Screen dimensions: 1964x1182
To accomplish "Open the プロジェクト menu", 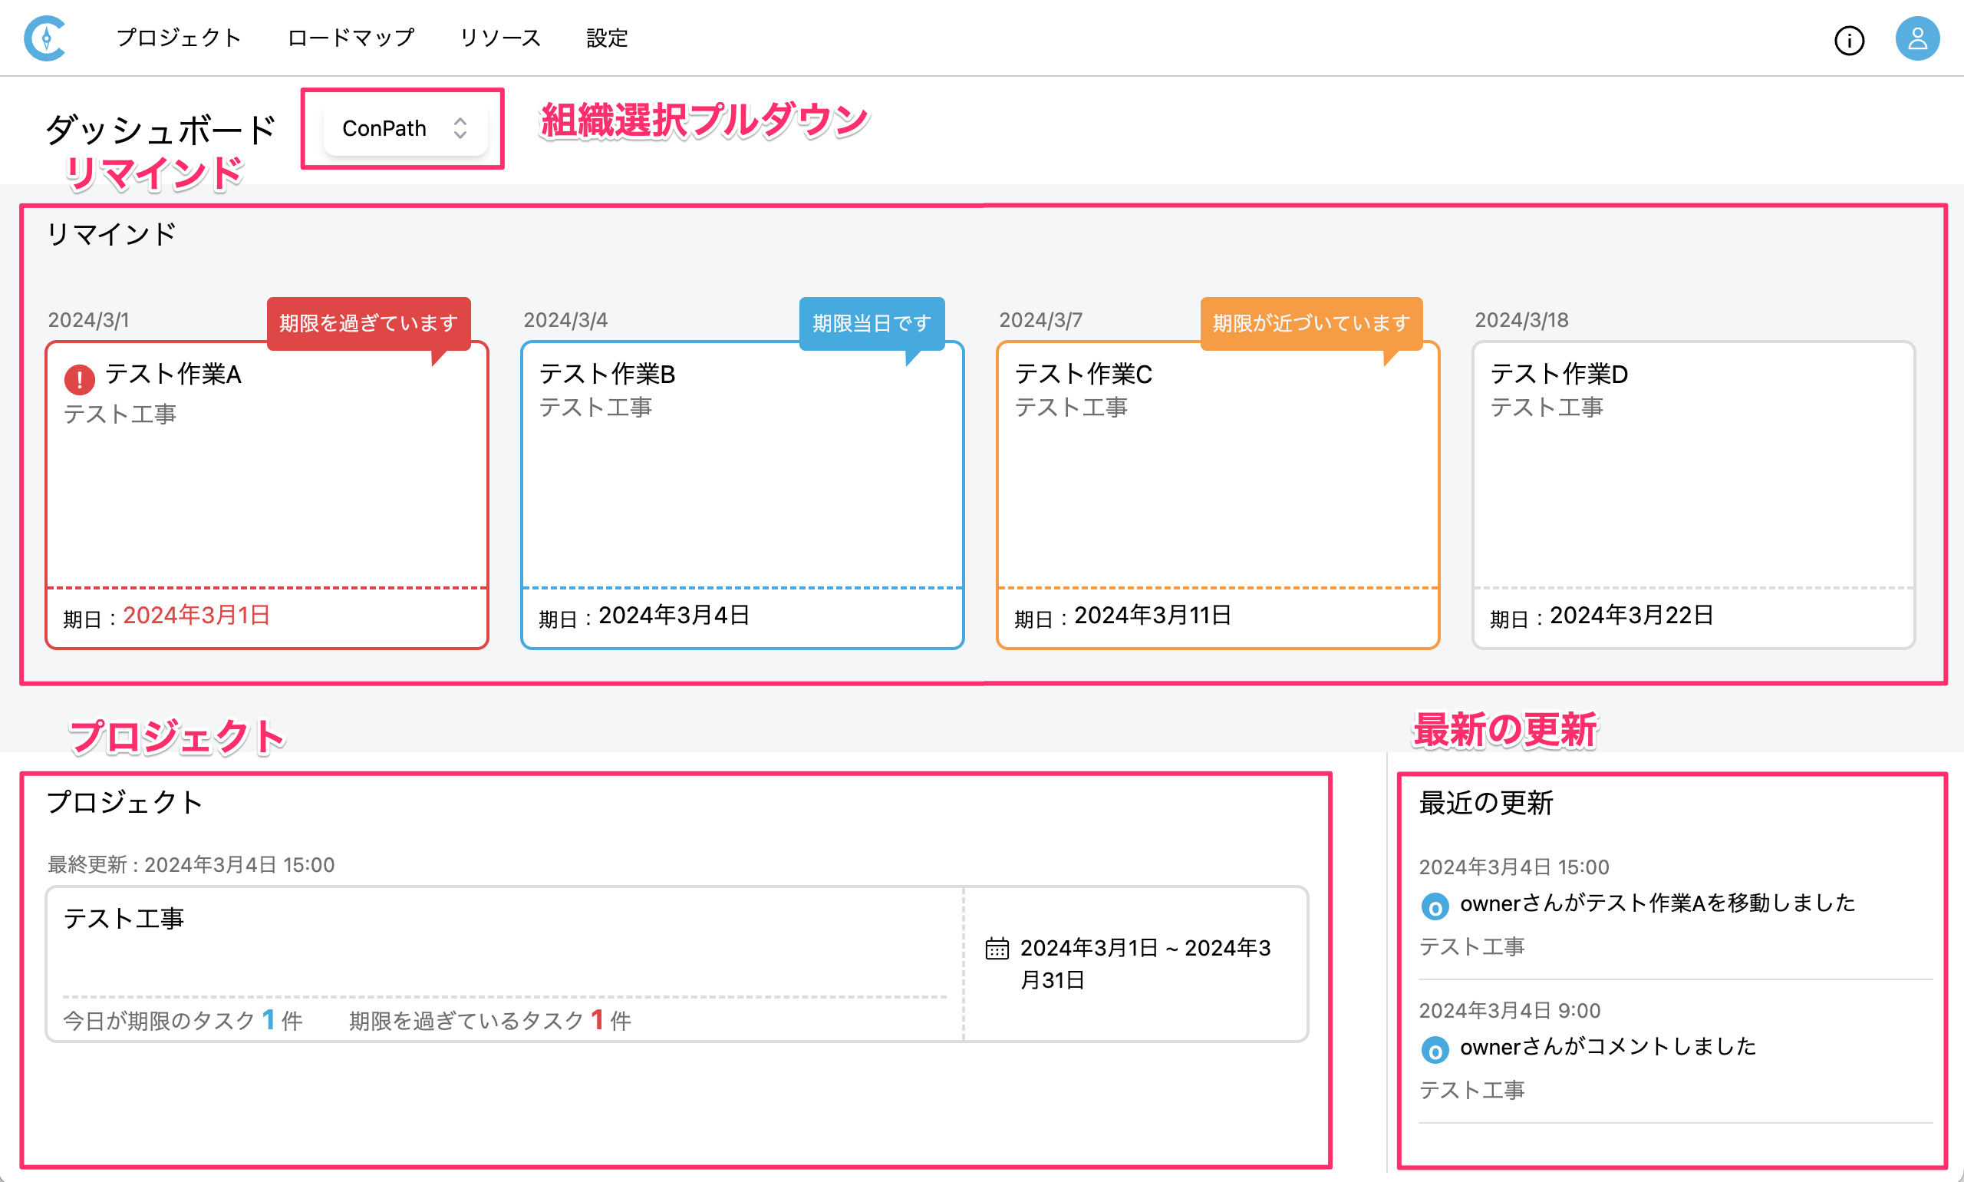I will 178,38.
